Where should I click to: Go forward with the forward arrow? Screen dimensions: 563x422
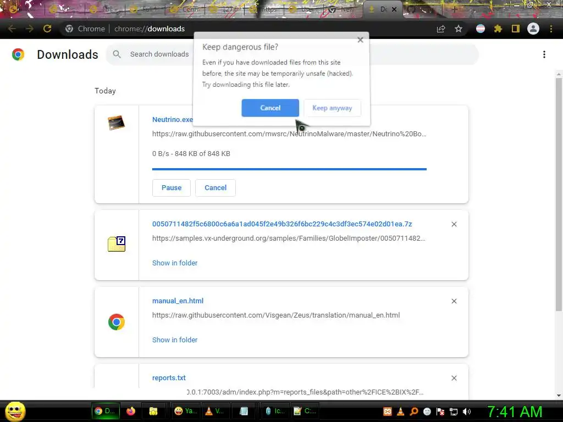point(30,29)
